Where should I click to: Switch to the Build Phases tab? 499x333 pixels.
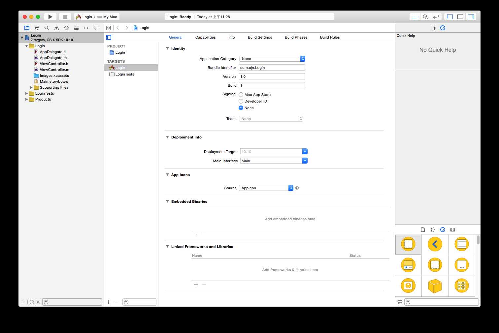coord(296,37)
